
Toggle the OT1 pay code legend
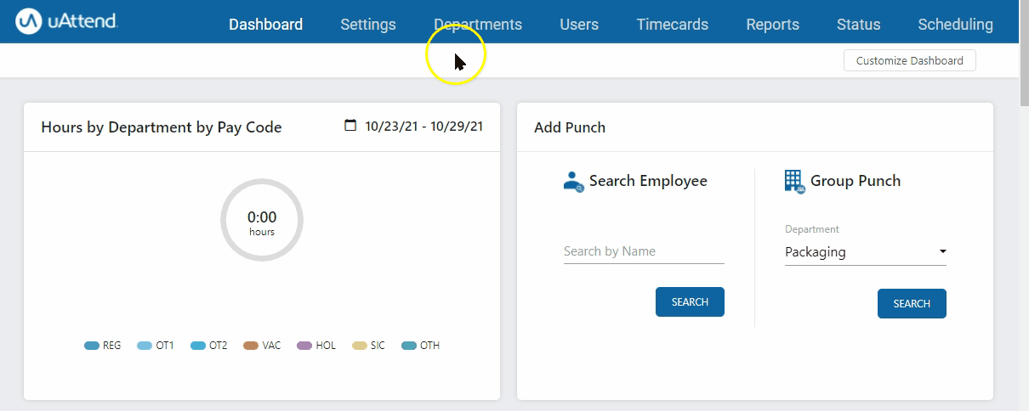[156, 346]
